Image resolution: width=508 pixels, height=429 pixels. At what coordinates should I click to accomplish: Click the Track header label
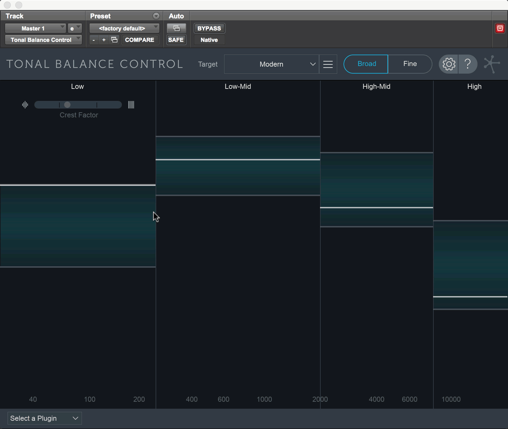[x=15, y=16]
